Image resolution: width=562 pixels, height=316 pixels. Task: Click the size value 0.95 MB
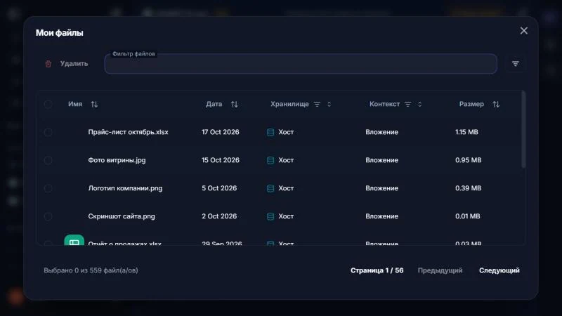(468, 160)
